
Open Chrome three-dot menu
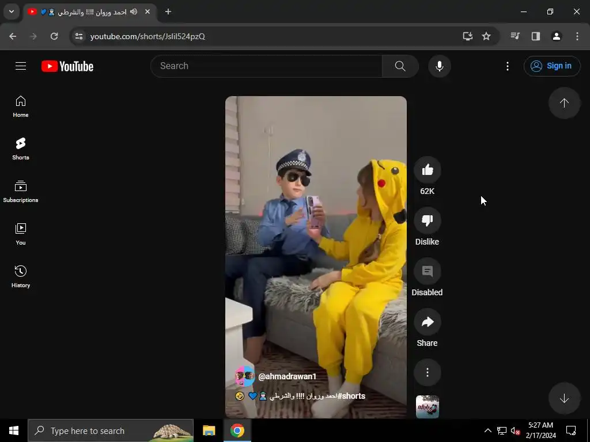[577, 36]
